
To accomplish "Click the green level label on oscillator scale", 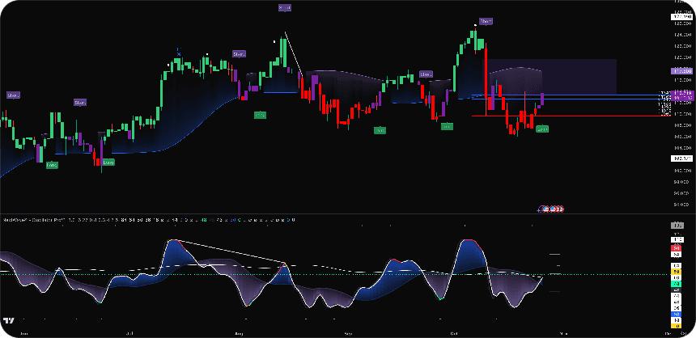I will pos(677,284).
